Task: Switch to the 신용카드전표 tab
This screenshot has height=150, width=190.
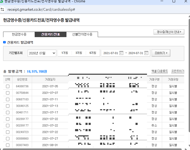Action: click(51, 34)
